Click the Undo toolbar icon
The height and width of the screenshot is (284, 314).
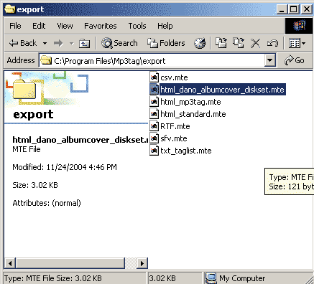272,43
